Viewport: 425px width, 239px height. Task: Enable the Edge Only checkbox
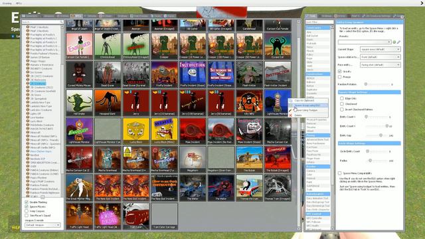point(342,98)
